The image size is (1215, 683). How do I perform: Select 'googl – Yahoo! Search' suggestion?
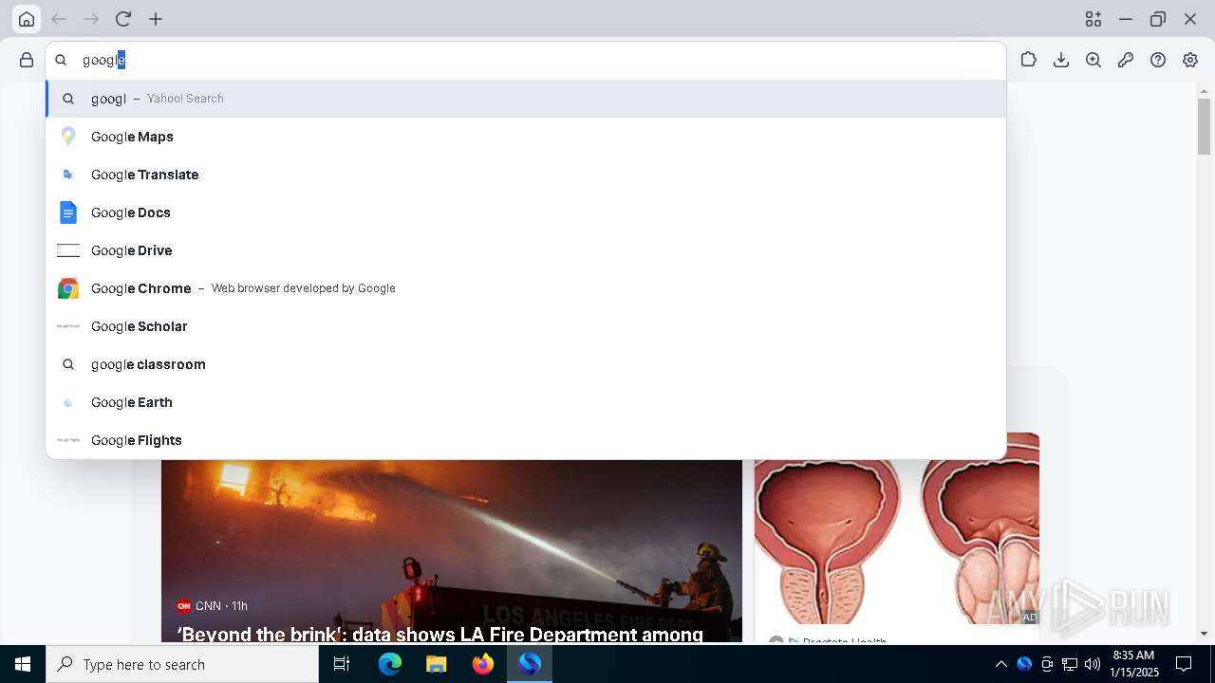pyautogui.click(x=526, y=99)
